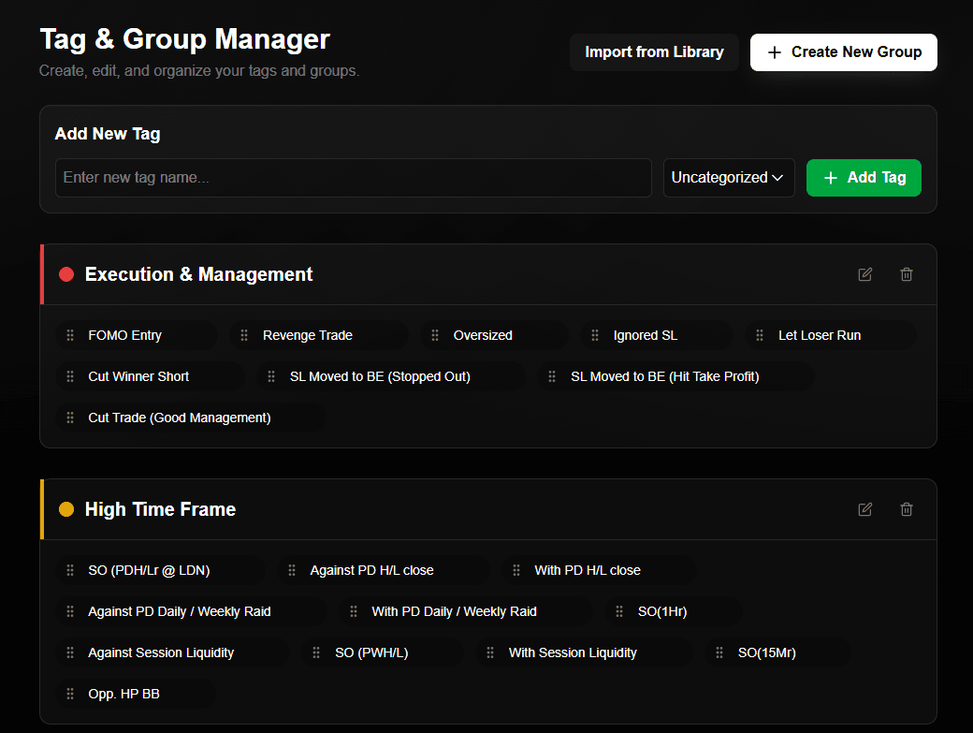The height and width of the screenshot is (733, 973).
Task: Grab handle of SO(1Hr) tag
Action: tap(619, 611)
